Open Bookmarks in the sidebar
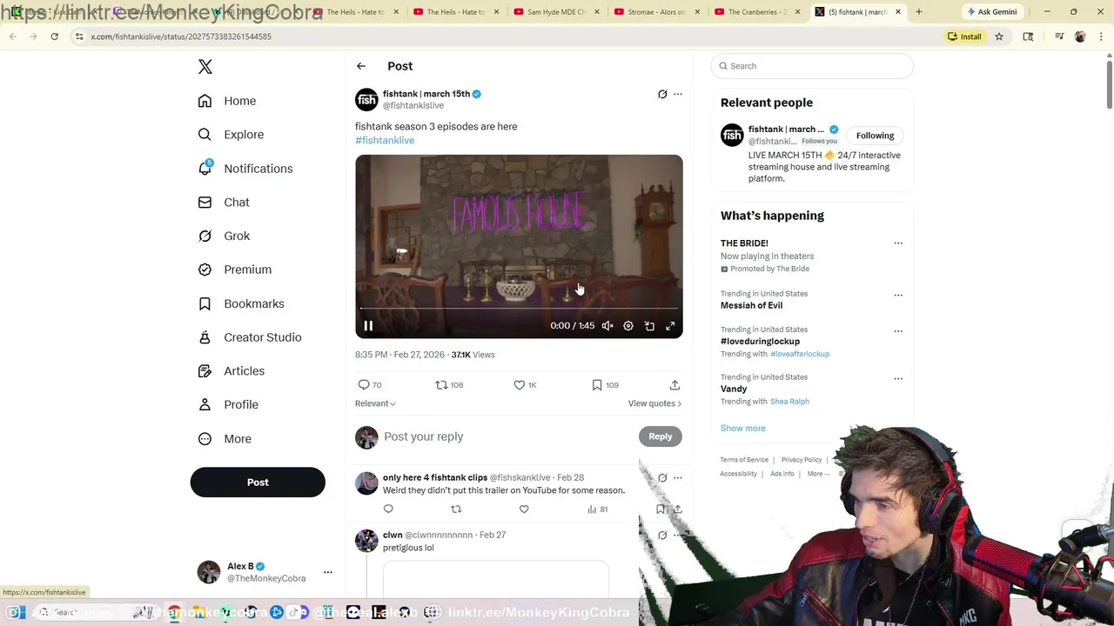Screen dimensions: 1114x626 click(x=241, y=303)
